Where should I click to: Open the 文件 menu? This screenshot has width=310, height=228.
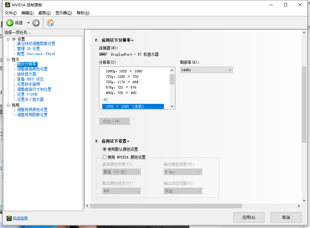point(10,13)
